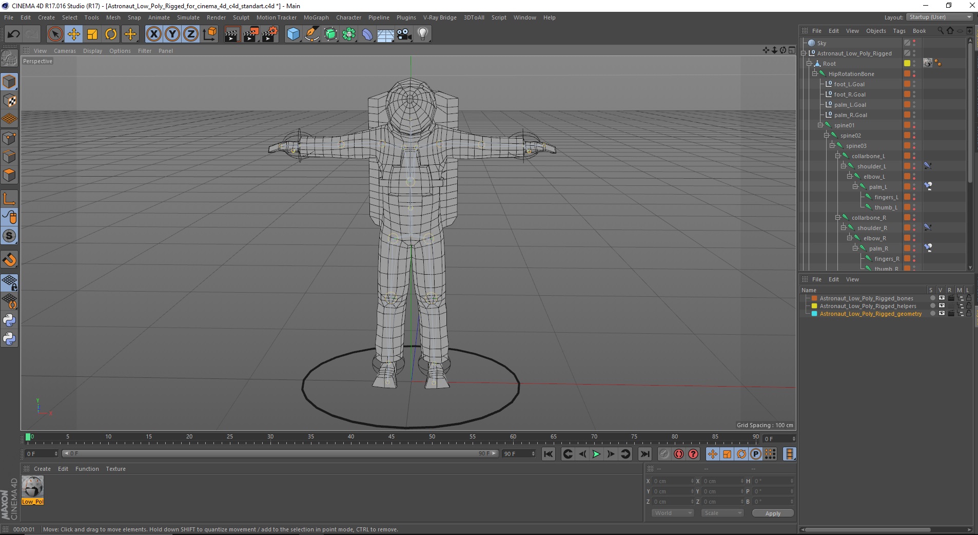978x535 pixels.
Task: Add a Floor environment object
Action: (x=385, y=34)
